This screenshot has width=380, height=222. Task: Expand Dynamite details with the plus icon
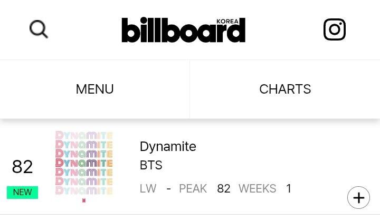point(358,198)
